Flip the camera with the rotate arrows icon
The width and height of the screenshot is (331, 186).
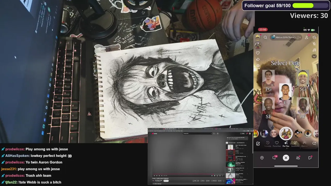click(x=314, y=37)
